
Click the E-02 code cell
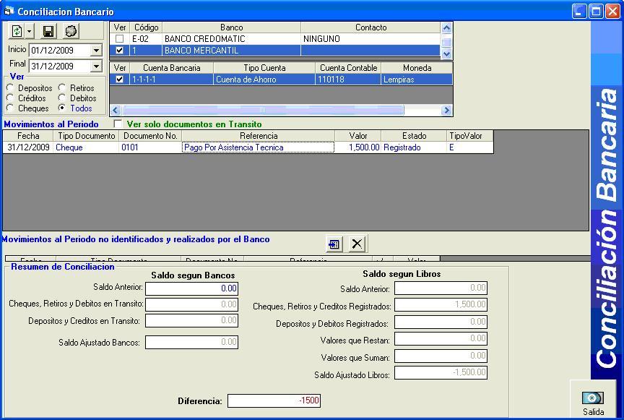(146, 38)
